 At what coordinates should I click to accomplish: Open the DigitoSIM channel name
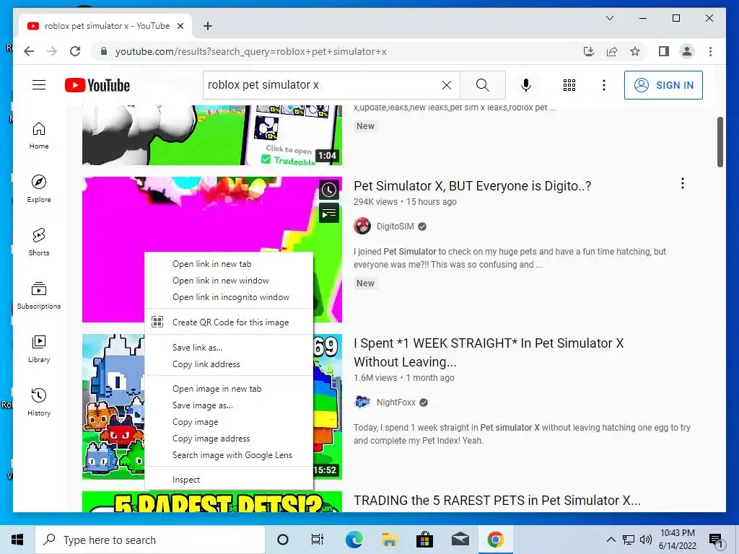[395, 226]
